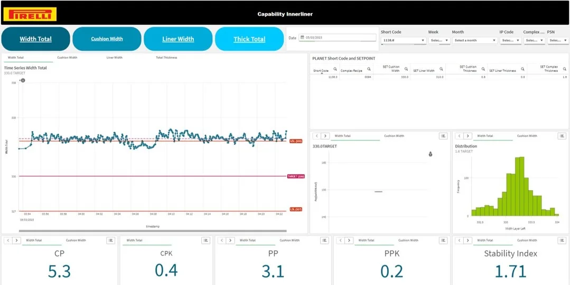Click next arrow on Stability Index card
This screenshot has width=570, height=285.
pos(468,240)
